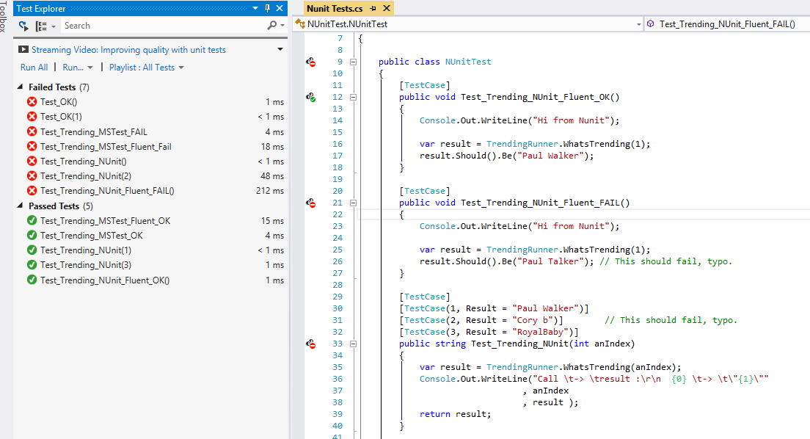This screenshot has height=439, width=810.
Task: Close the Nunit Tests.cs tab
Action: [387, 8]
